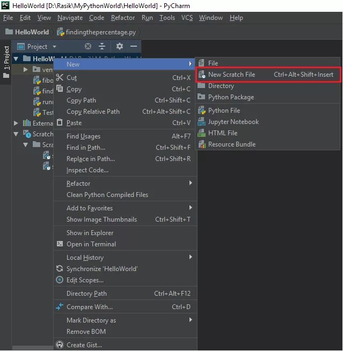Click the Jupyter Notebook icon
Viewport: 343px width, 351px height.
[201, 121]
